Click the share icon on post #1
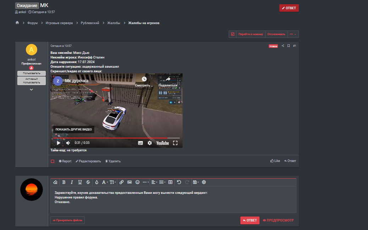The image size is (368, 230). (x=283, y=46)
